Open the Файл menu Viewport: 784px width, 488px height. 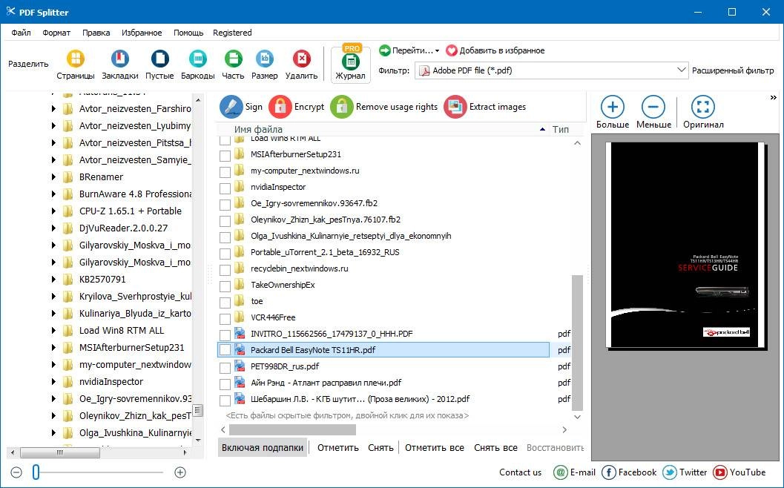(21, 33)
